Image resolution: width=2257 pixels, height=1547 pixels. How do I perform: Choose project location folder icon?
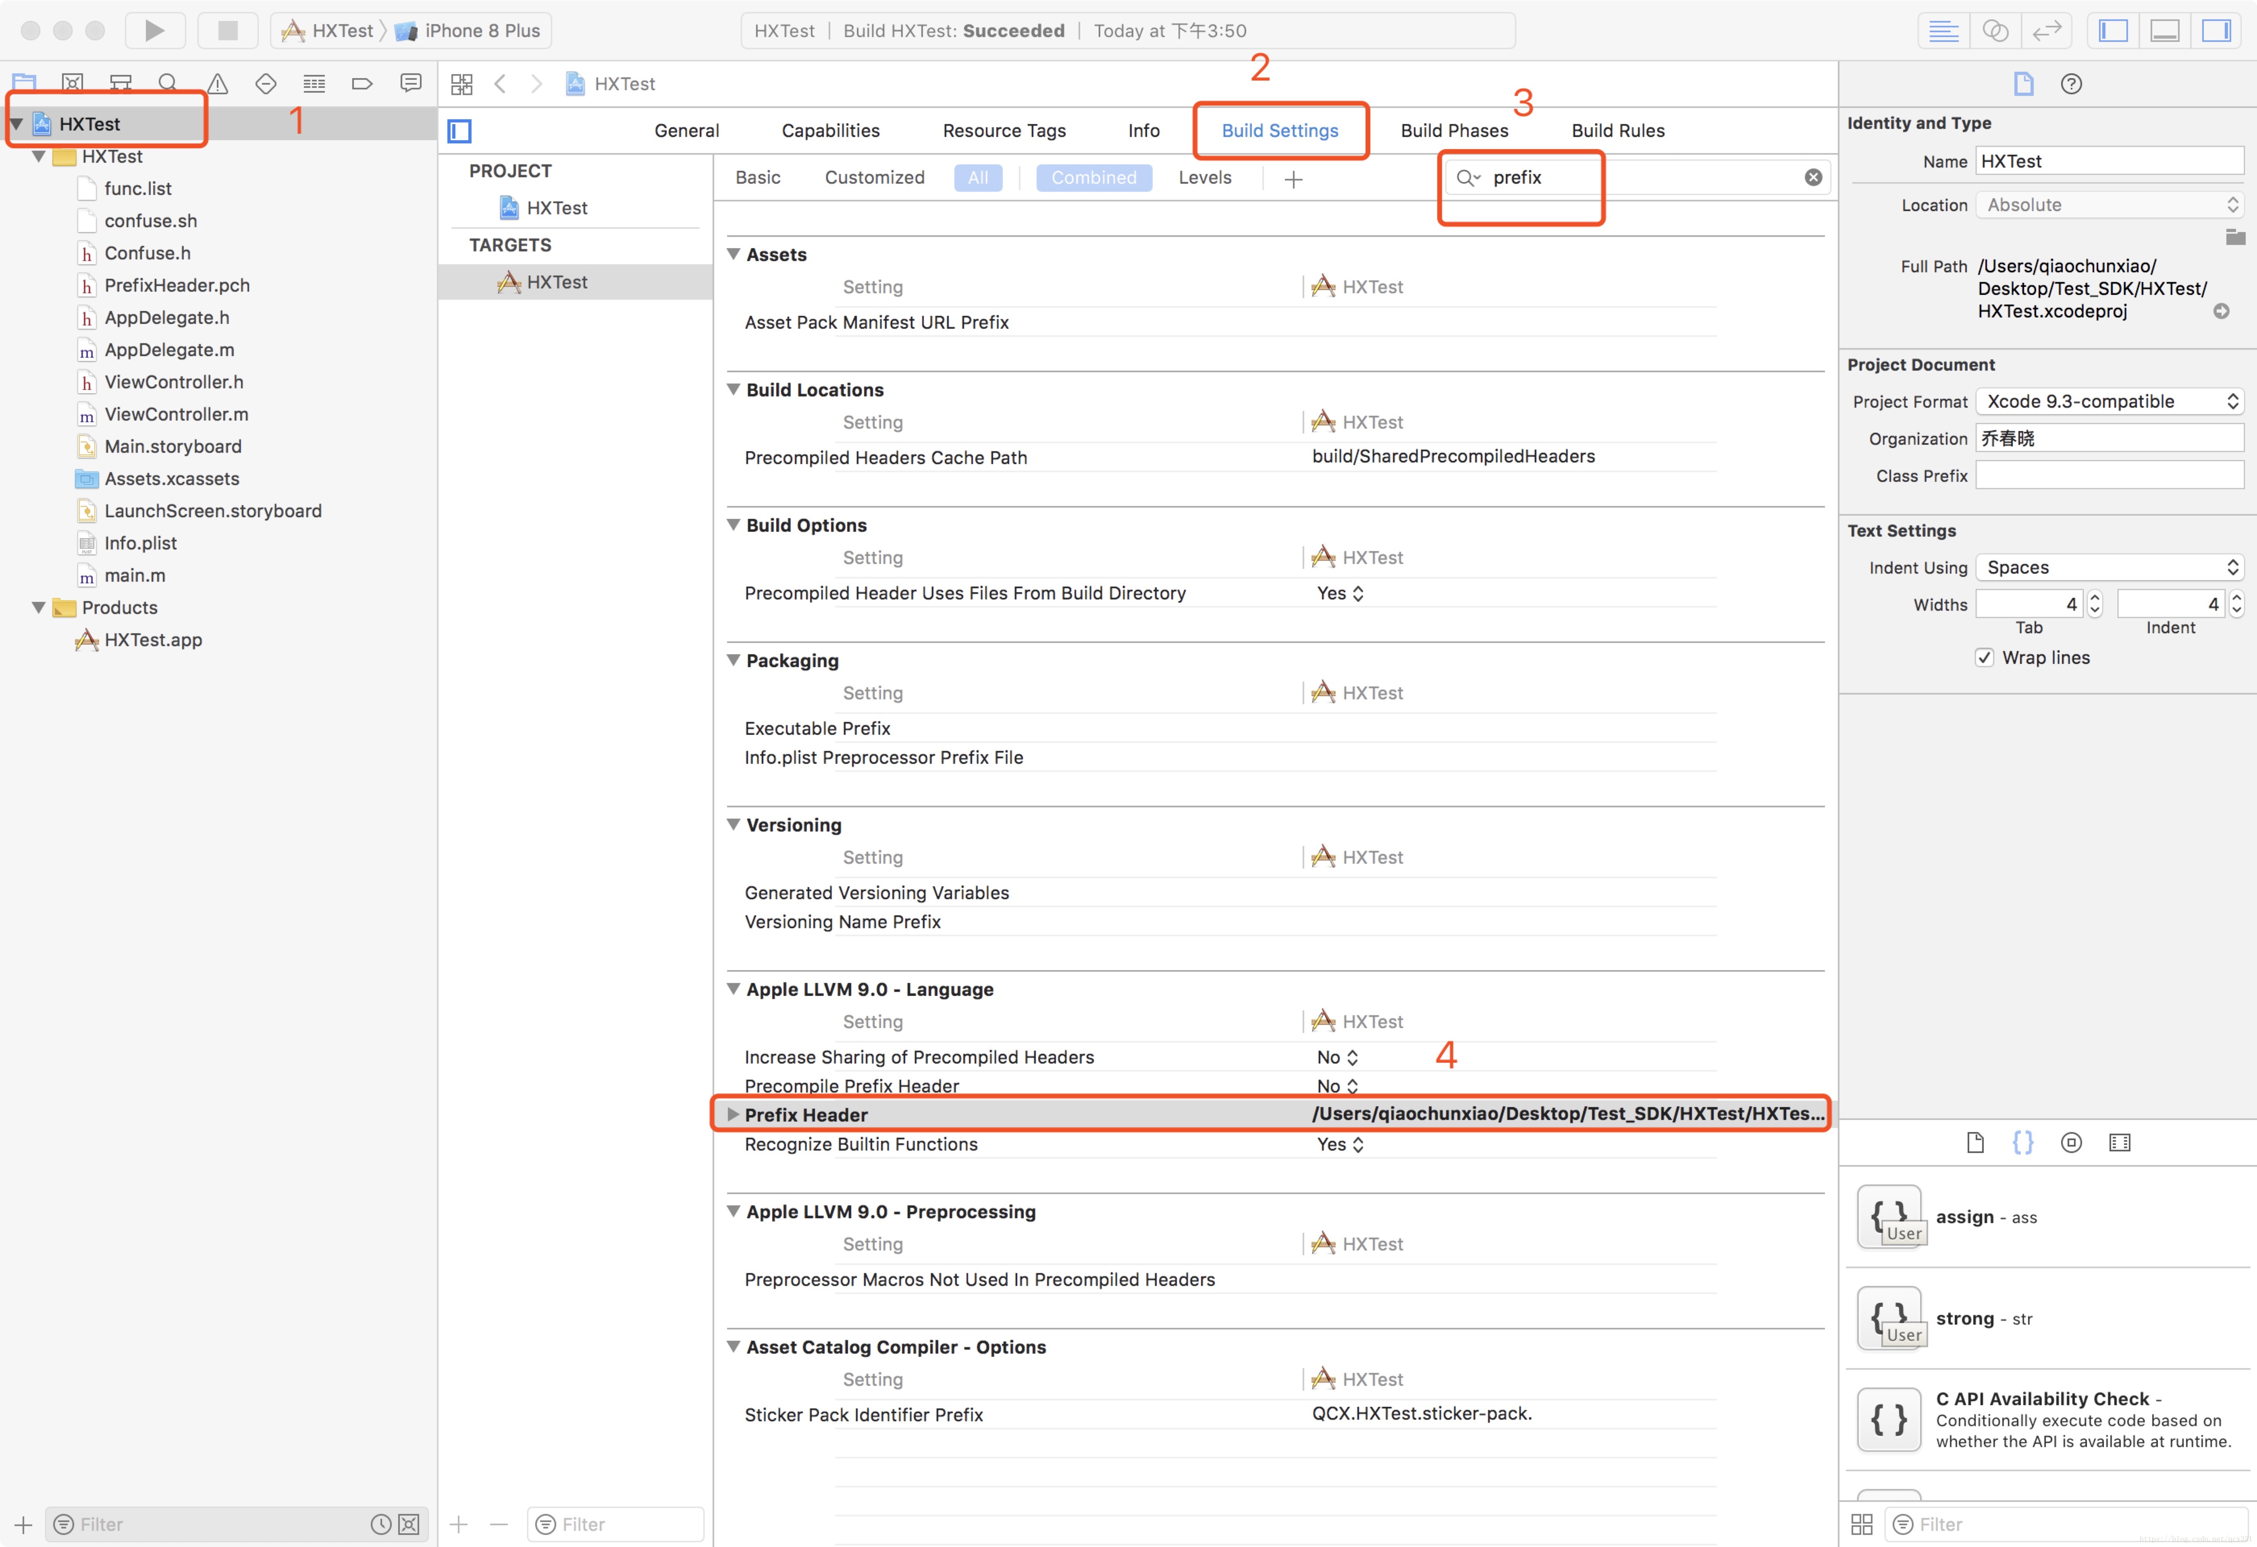tap(2235, 237)
